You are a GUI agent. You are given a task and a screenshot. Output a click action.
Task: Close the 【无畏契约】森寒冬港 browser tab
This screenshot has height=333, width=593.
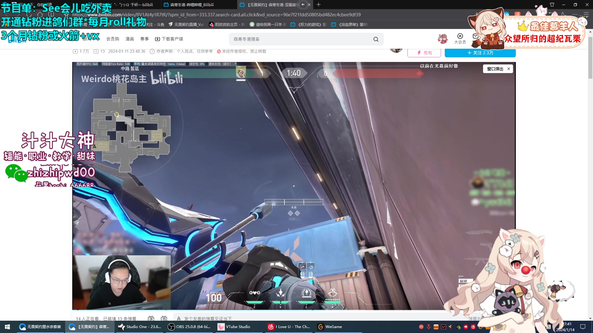pos(309,5)
